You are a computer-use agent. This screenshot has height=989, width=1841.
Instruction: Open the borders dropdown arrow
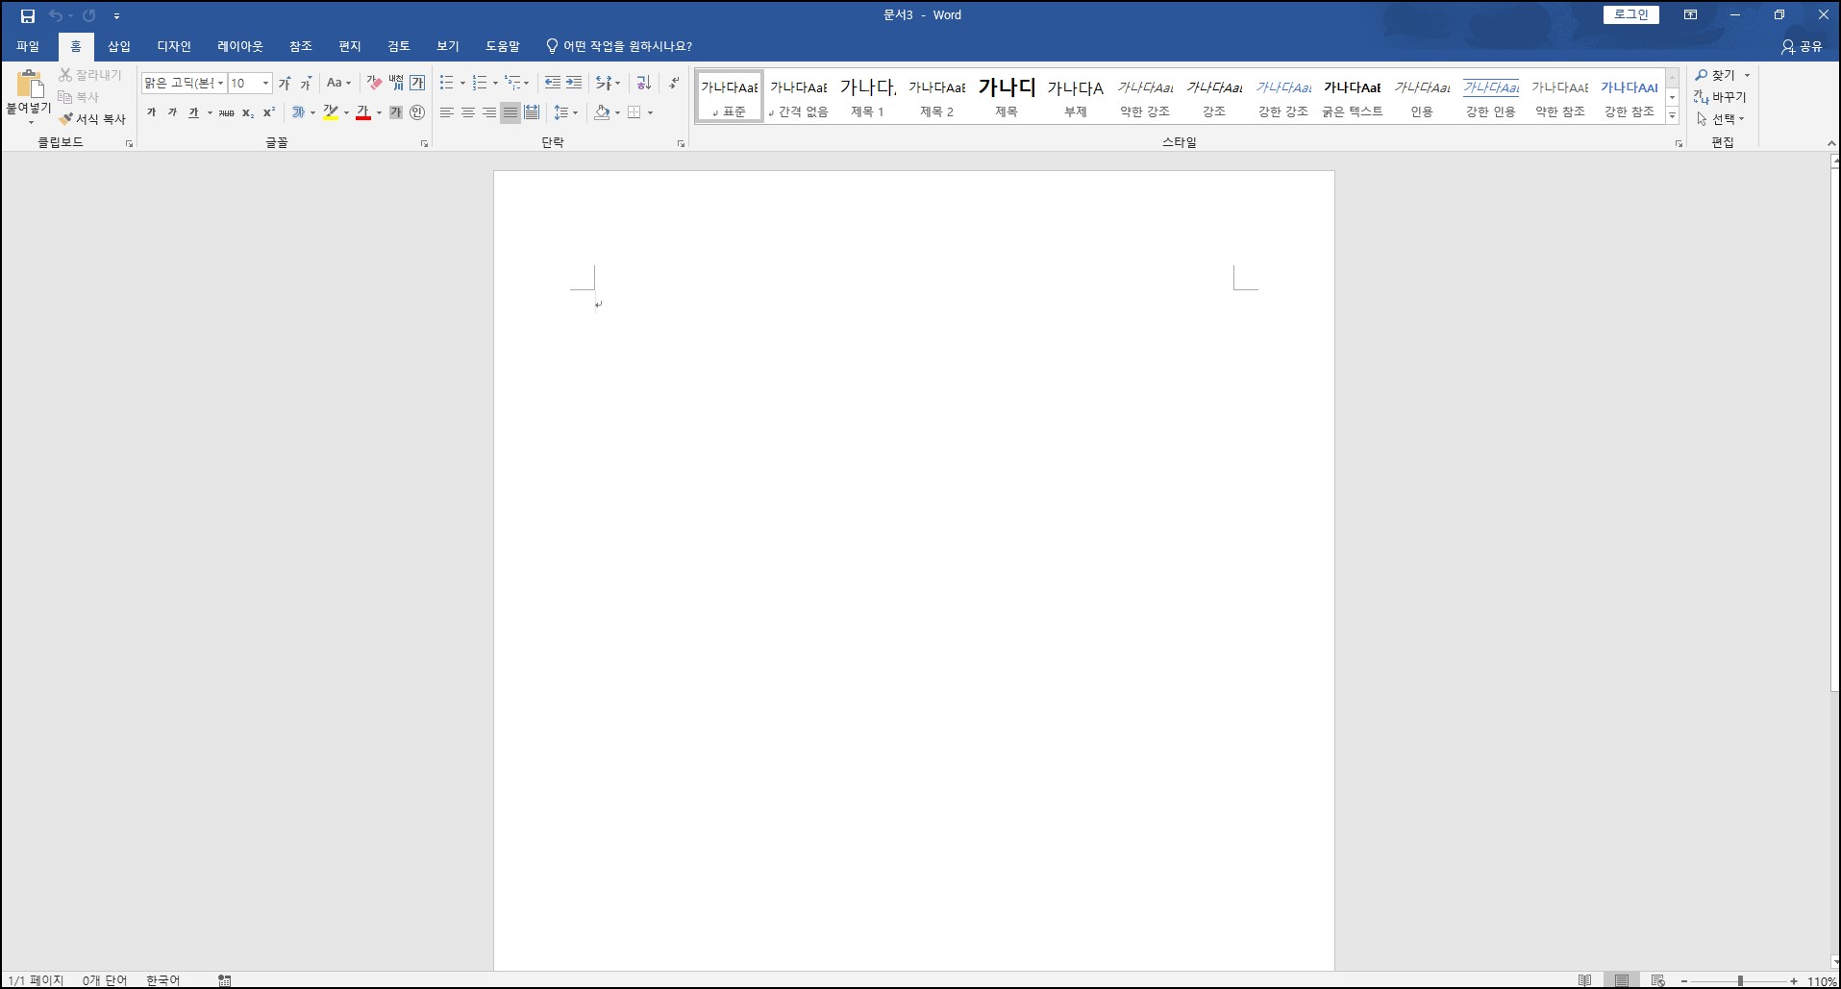coord(651,112)
